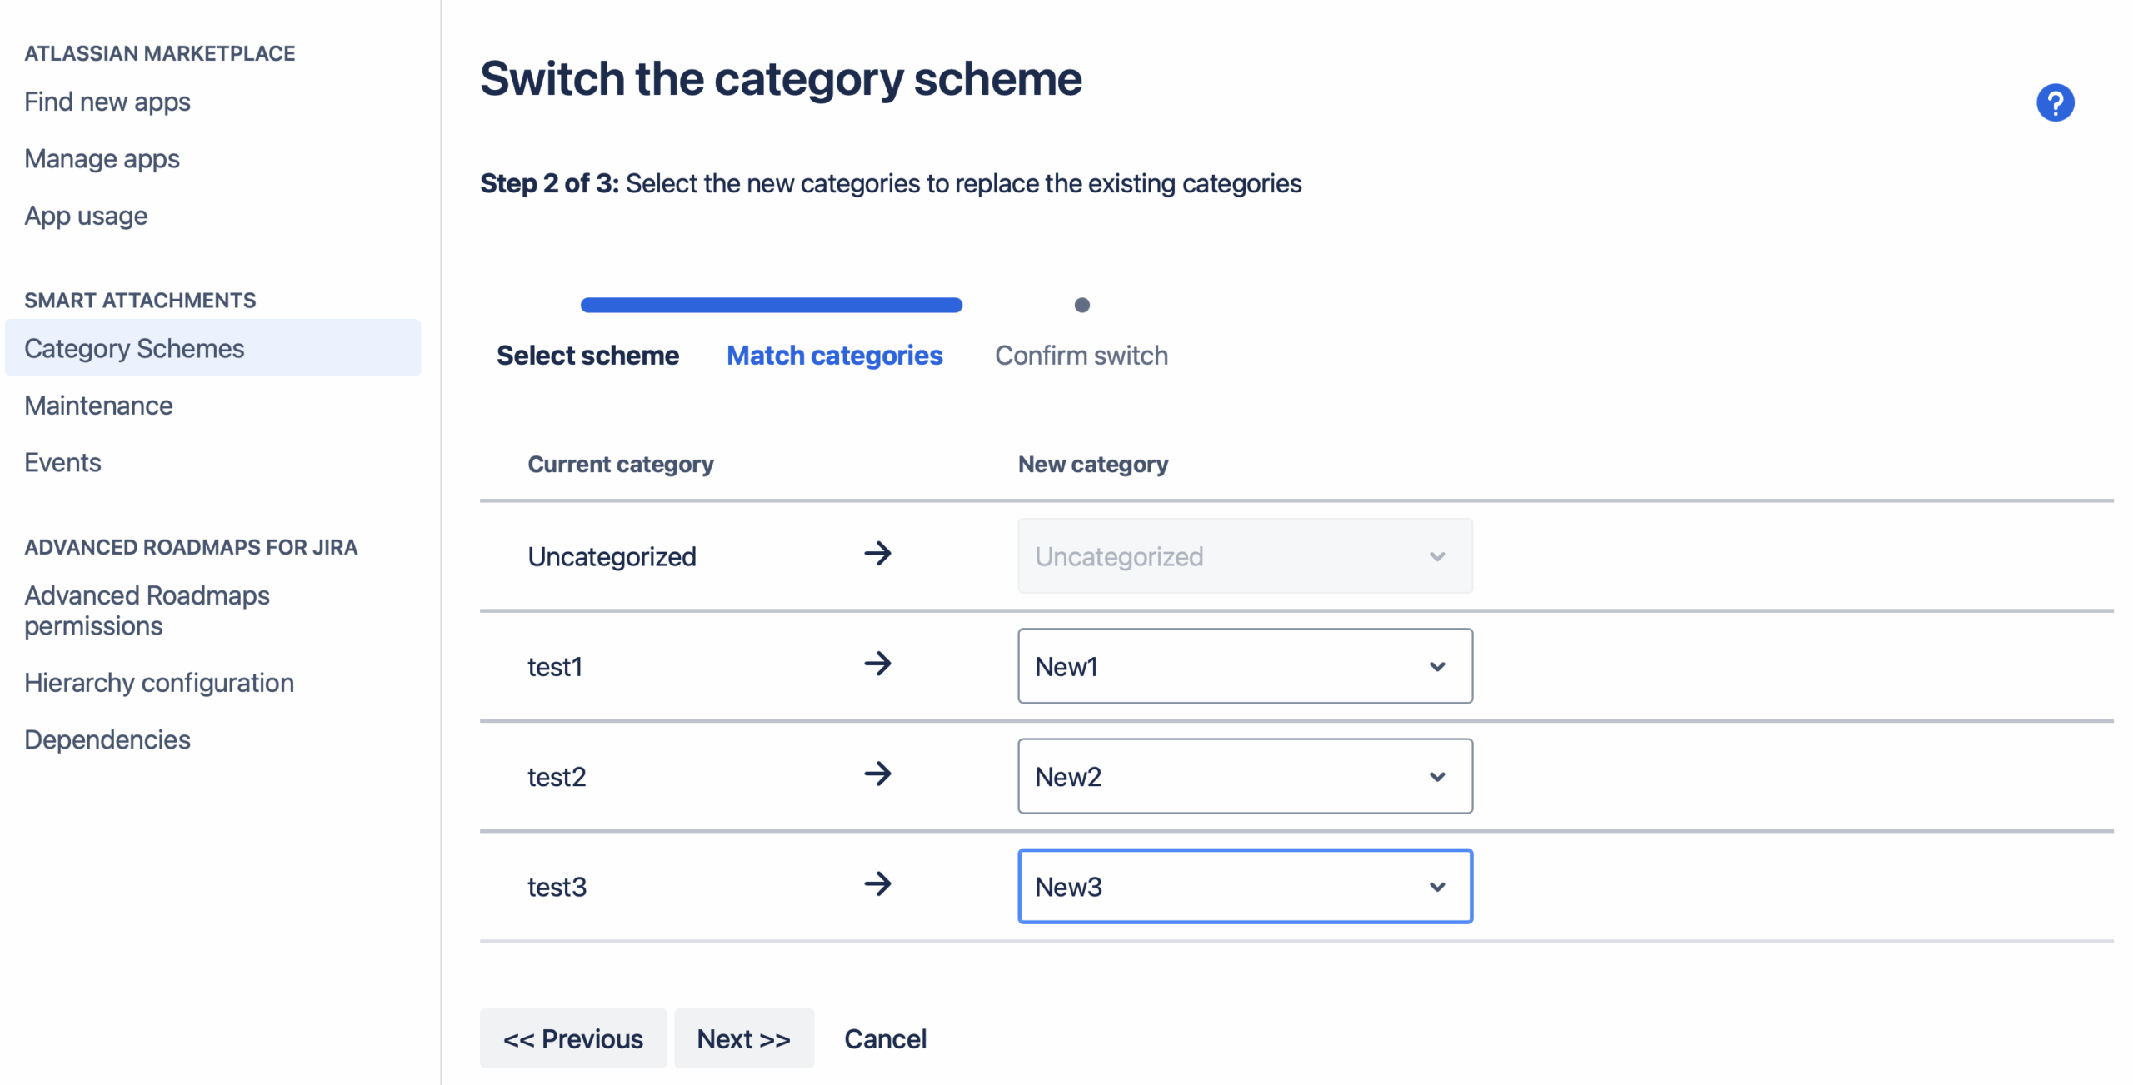Screen dimensions: 2133x1085
Task: Open Category Schemes in the sidebar
Action: pyautogui.click(x=134, y=348)
